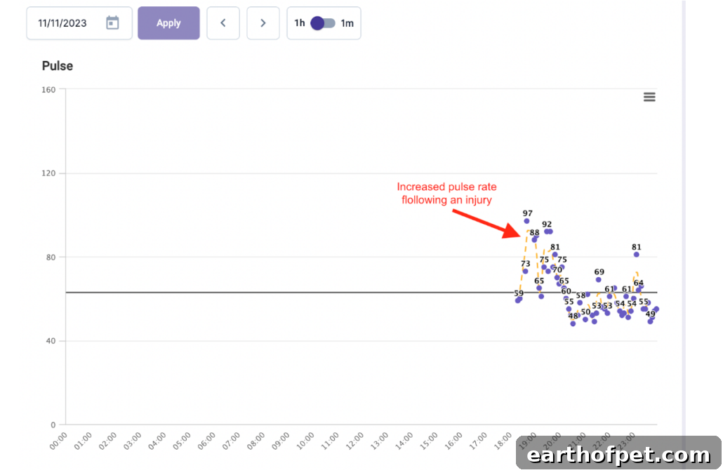Go to the previous day arrow
Screen dimensions: 723x475
click(223, 23)
